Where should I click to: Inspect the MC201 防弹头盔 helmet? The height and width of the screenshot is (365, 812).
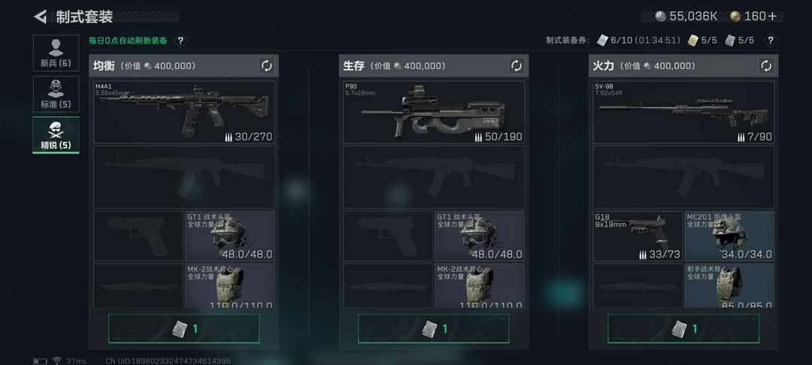pyautogui.click(x=729, y=236)
